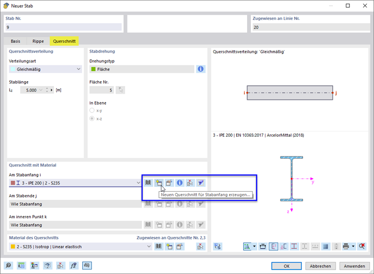
Task: Expand Am Stabanfang i cross-section dropdown
Action: tap(138, 183)
